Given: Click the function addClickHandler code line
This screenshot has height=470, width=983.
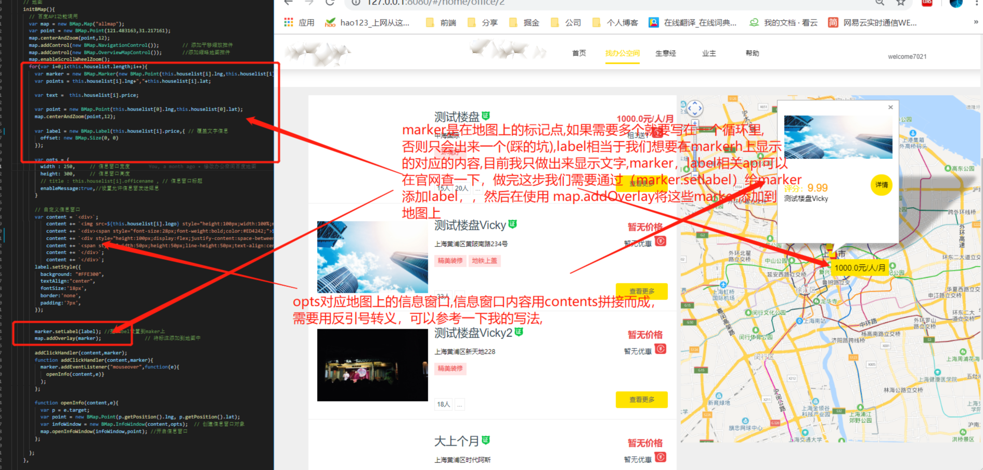Looking at the screenshot, I should (x=94, y=360).
